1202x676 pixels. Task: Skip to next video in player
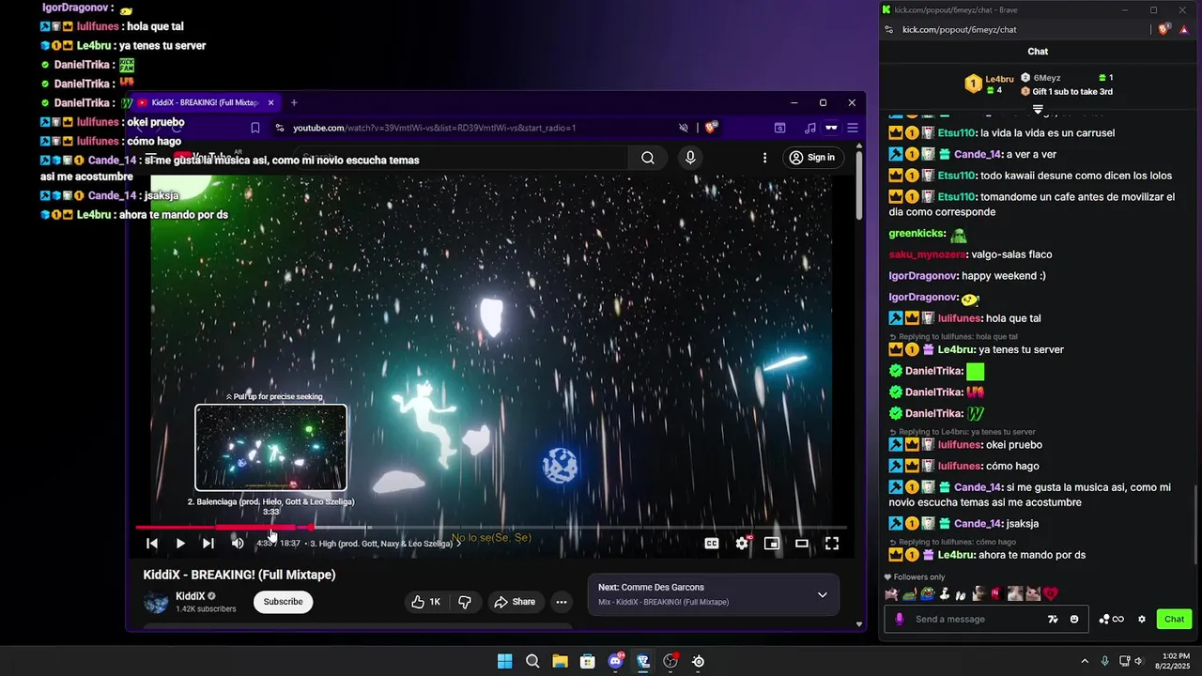click(208, 544)
